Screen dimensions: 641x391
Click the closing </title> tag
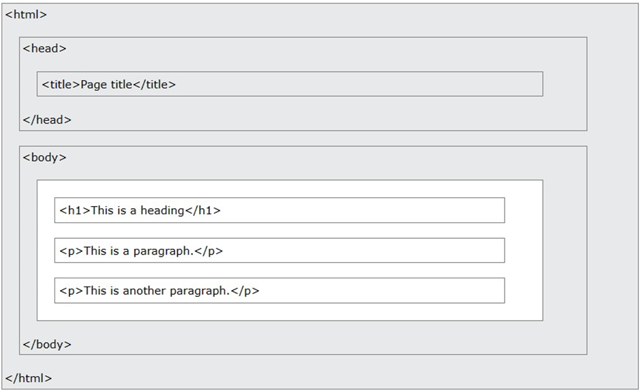(154, 85)
